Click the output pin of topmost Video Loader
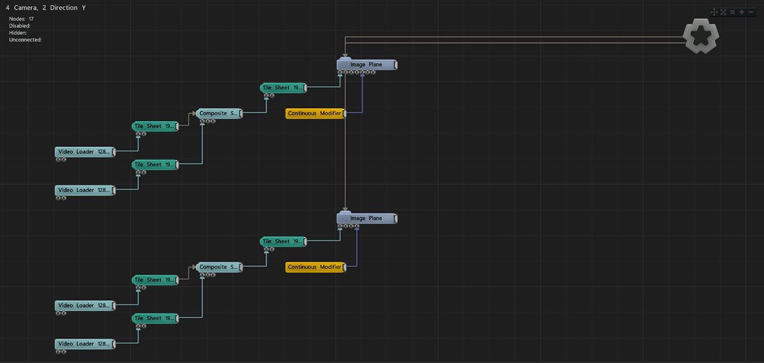 pyautogui.click(x=113, y=152)
